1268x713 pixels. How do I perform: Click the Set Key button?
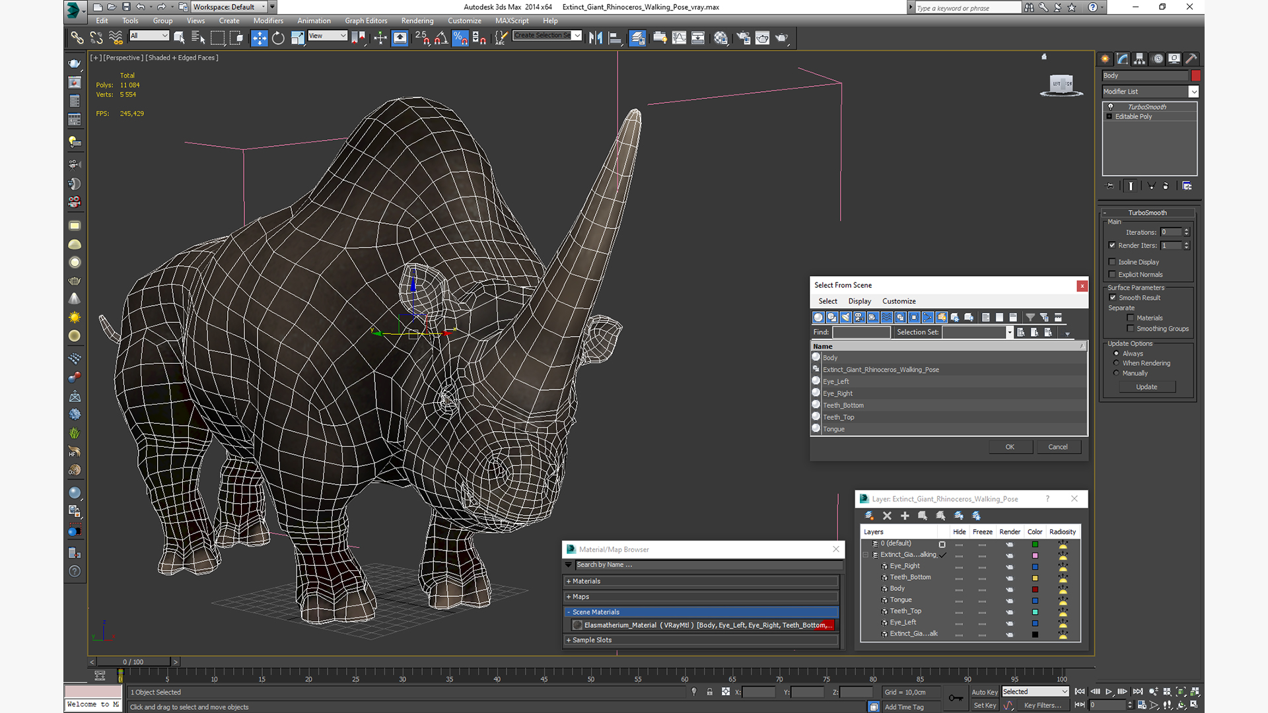click(984, 706)
